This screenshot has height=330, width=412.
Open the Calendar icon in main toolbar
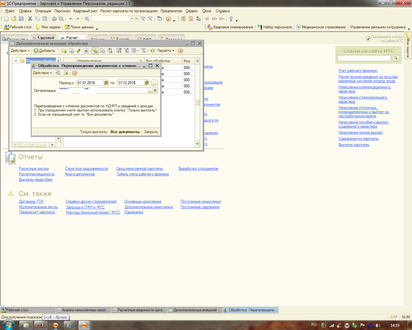(191, 19)
